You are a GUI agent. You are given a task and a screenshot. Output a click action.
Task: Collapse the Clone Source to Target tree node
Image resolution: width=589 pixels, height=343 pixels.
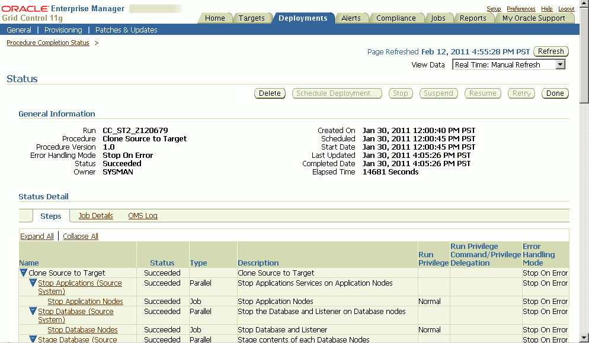(x=23, y=273)
